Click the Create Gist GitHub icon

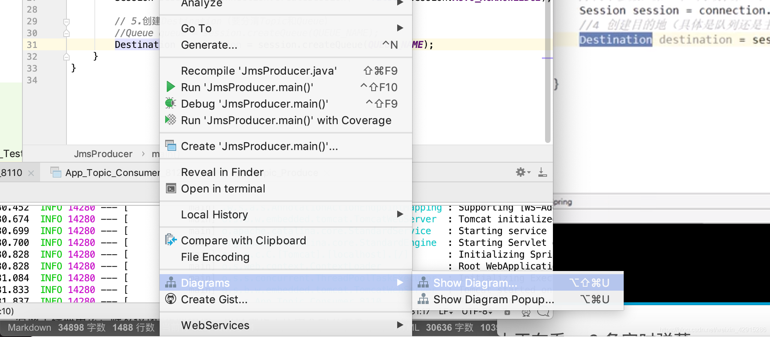[171, 299]
